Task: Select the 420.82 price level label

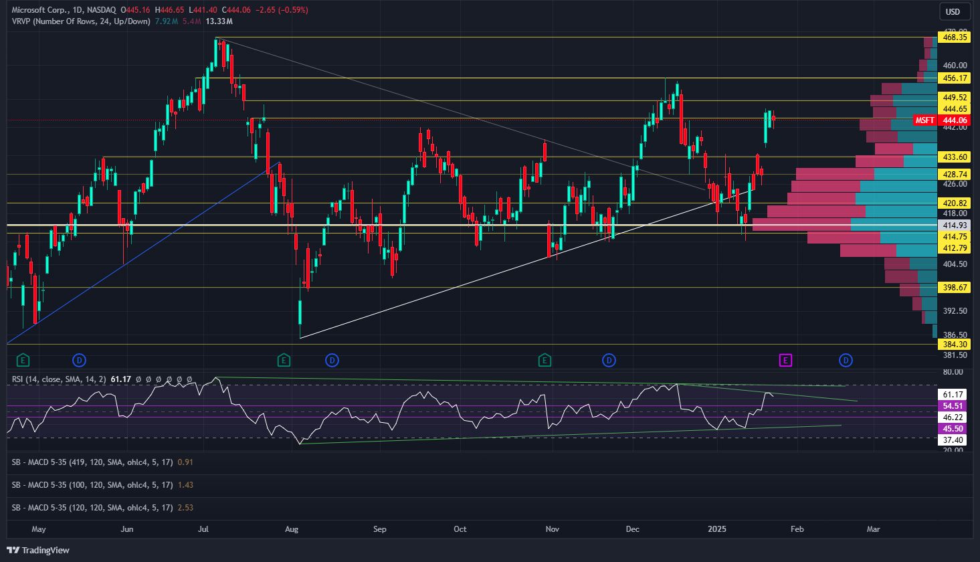Action: click(955, 203)
